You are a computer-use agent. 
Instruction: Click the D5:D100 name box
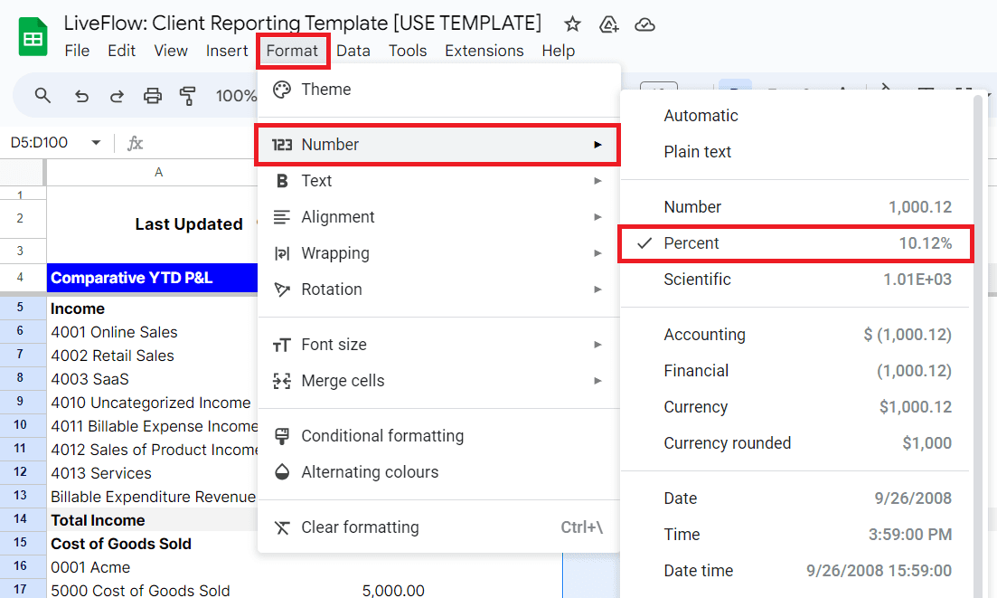40,143
